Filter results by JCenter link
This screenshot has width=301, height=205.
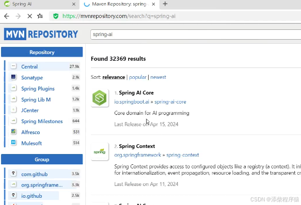point(30,110)
